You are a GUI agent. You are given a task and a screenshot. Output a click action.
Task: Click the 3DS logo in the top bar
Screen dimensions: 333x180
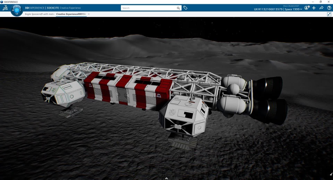click(5, 8)
